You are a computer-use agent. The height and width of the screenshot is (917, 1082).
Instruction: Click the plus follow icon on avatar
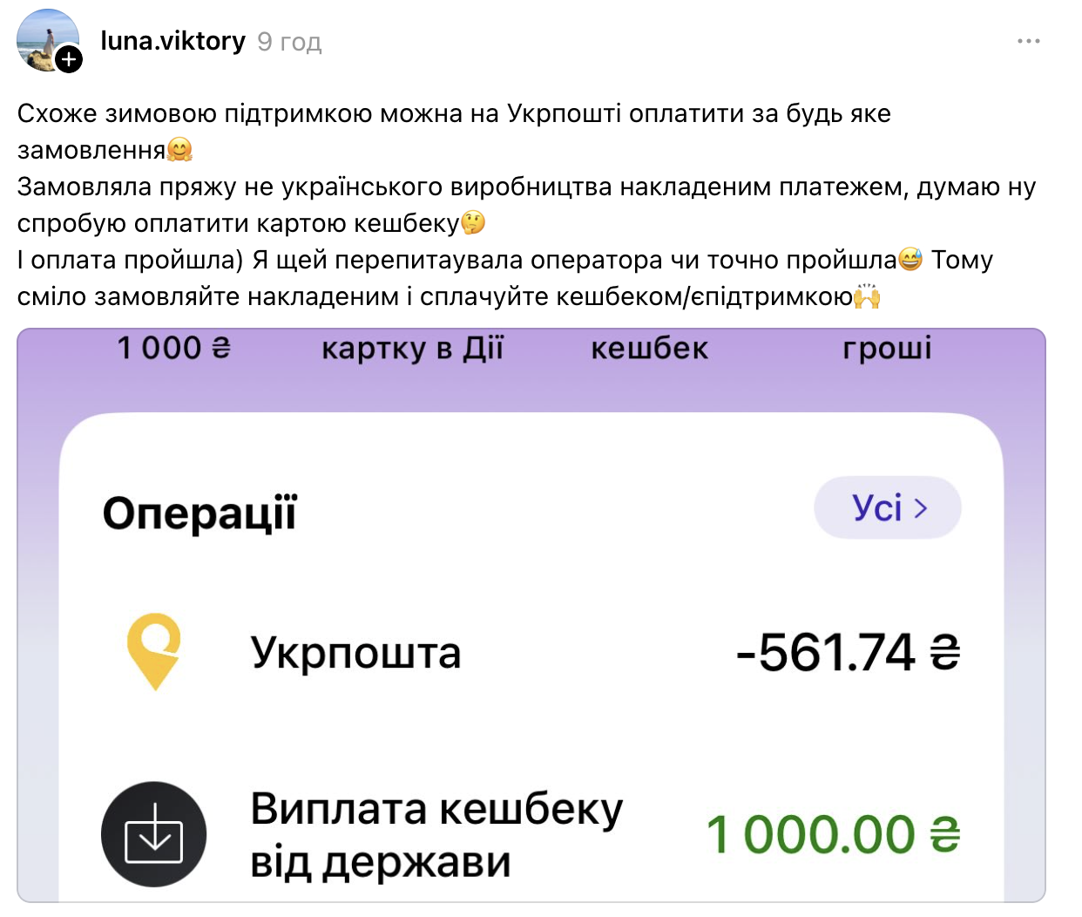69,59
